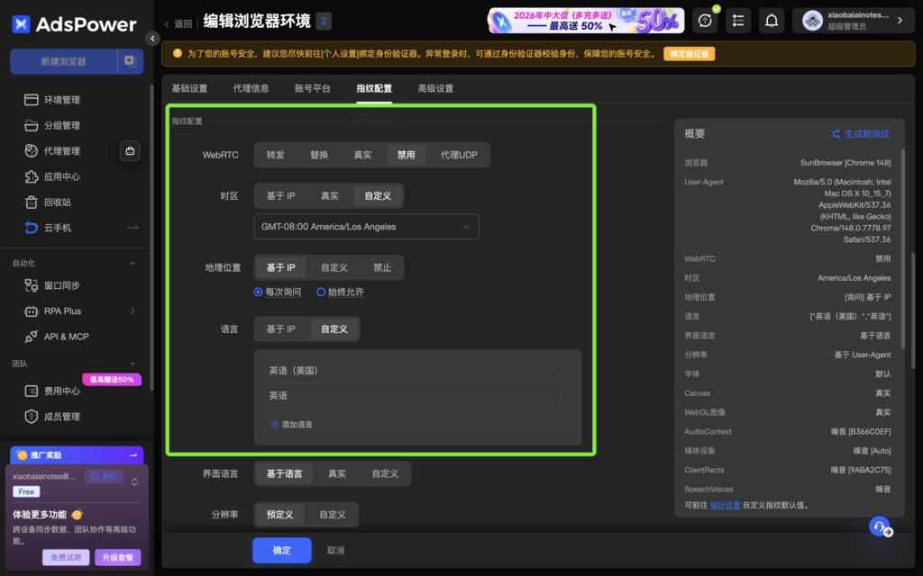Click 取消 to cancel editing
The width and height of the screenshot is (923, 576).
(335, 551)
